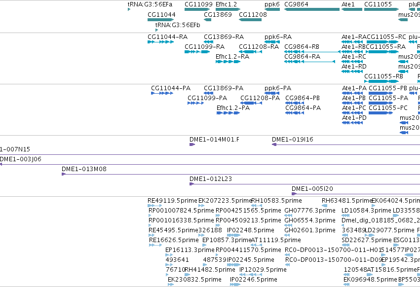Click EST RE16626.5prime label
Viewport: 420px width, 287px height.
click(x=174, y=240)
